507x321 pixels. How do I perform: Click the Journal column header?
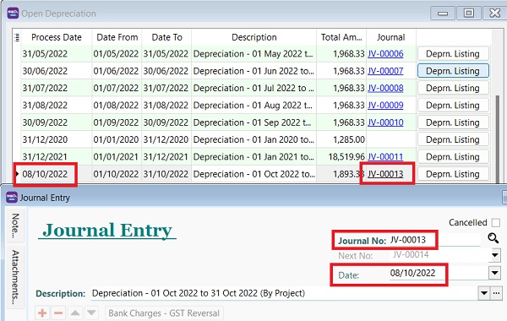[x=391, y=37]
